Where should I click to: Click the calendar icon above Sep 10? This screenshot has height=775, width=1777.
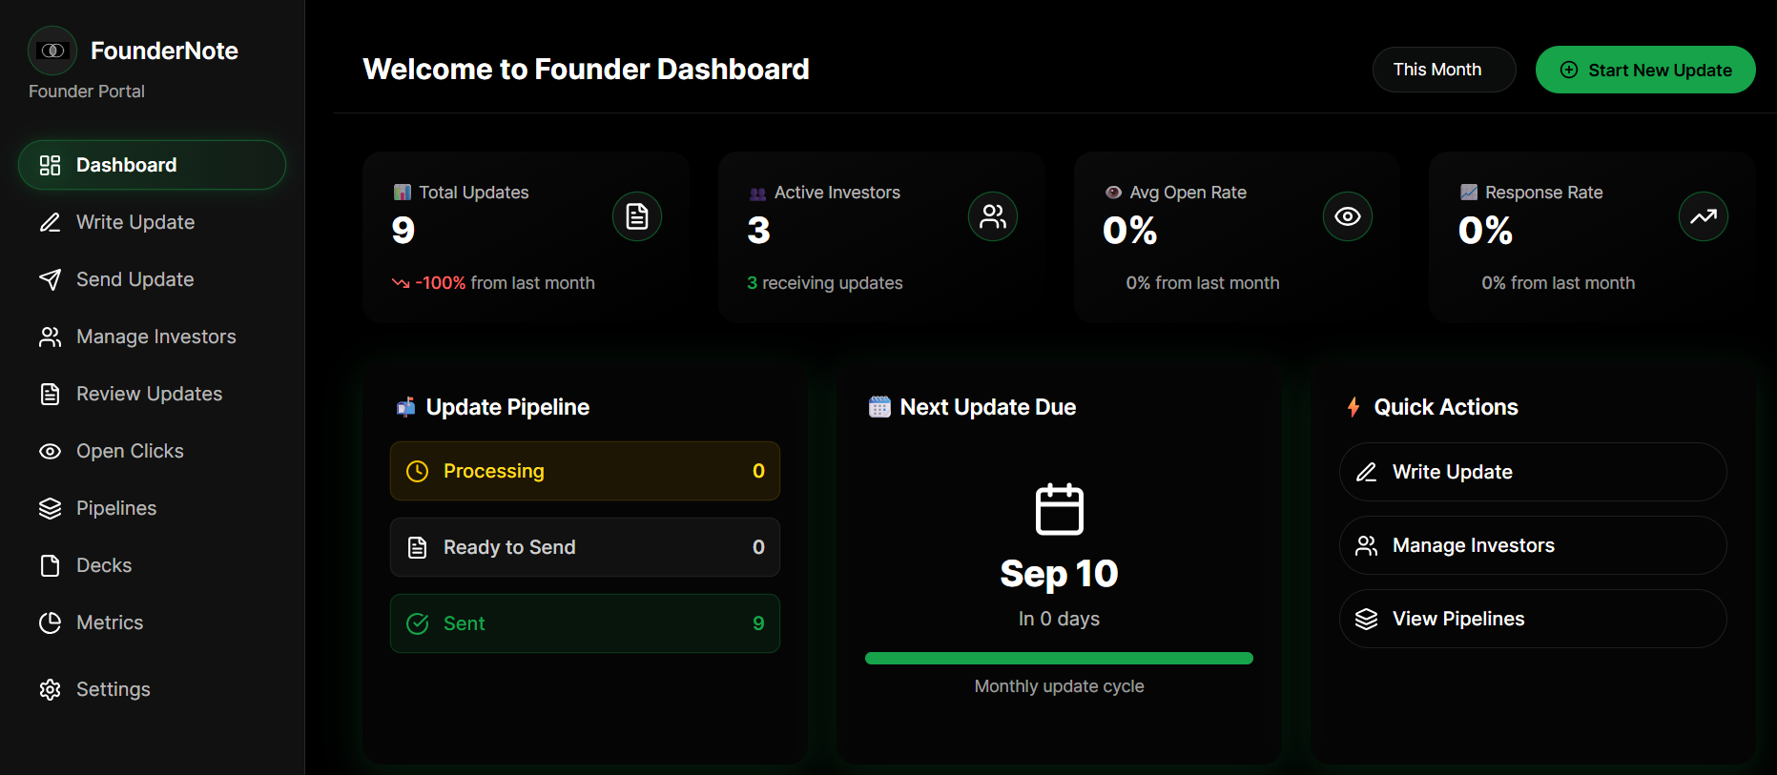click(x=1059, y=509)
